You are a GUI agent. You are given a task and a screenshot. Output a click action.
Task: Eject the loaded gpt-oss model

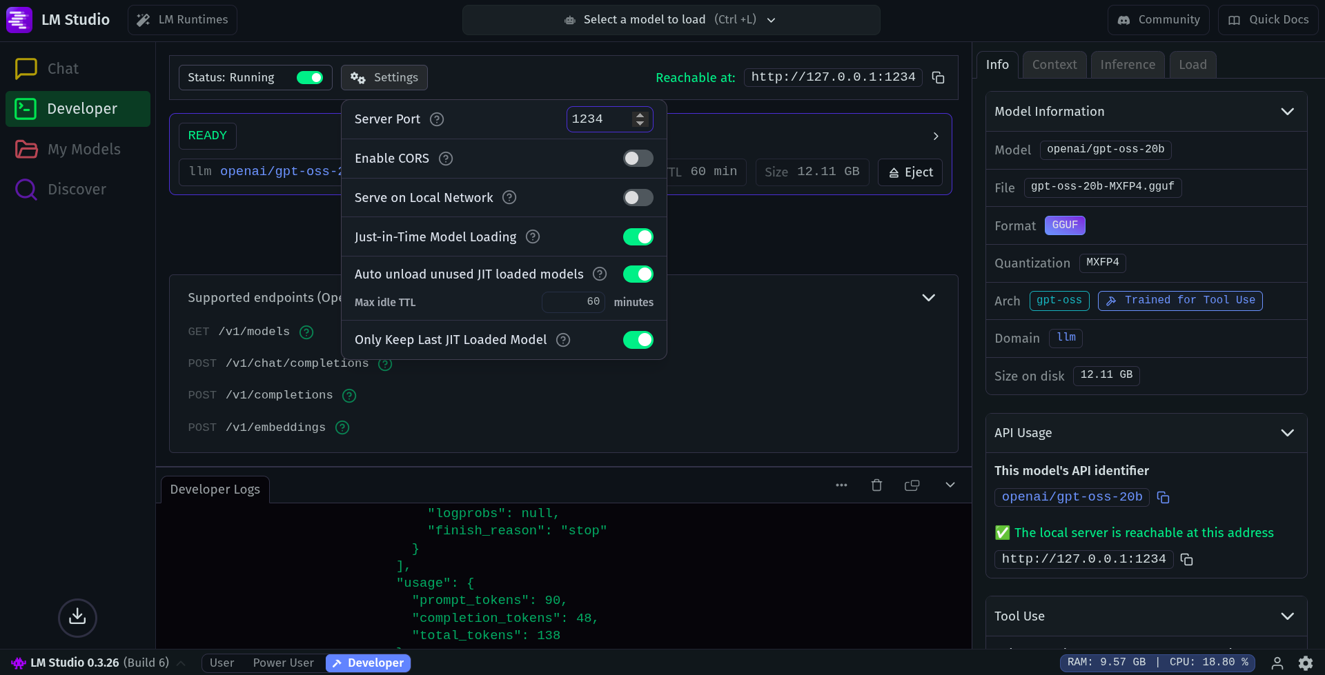tap(910, 172)
